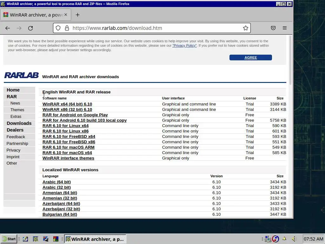Image resolution: width=325 pixels, height=244 pixels.
Task: Open the shield tracking protection icon
Action: 58,28
